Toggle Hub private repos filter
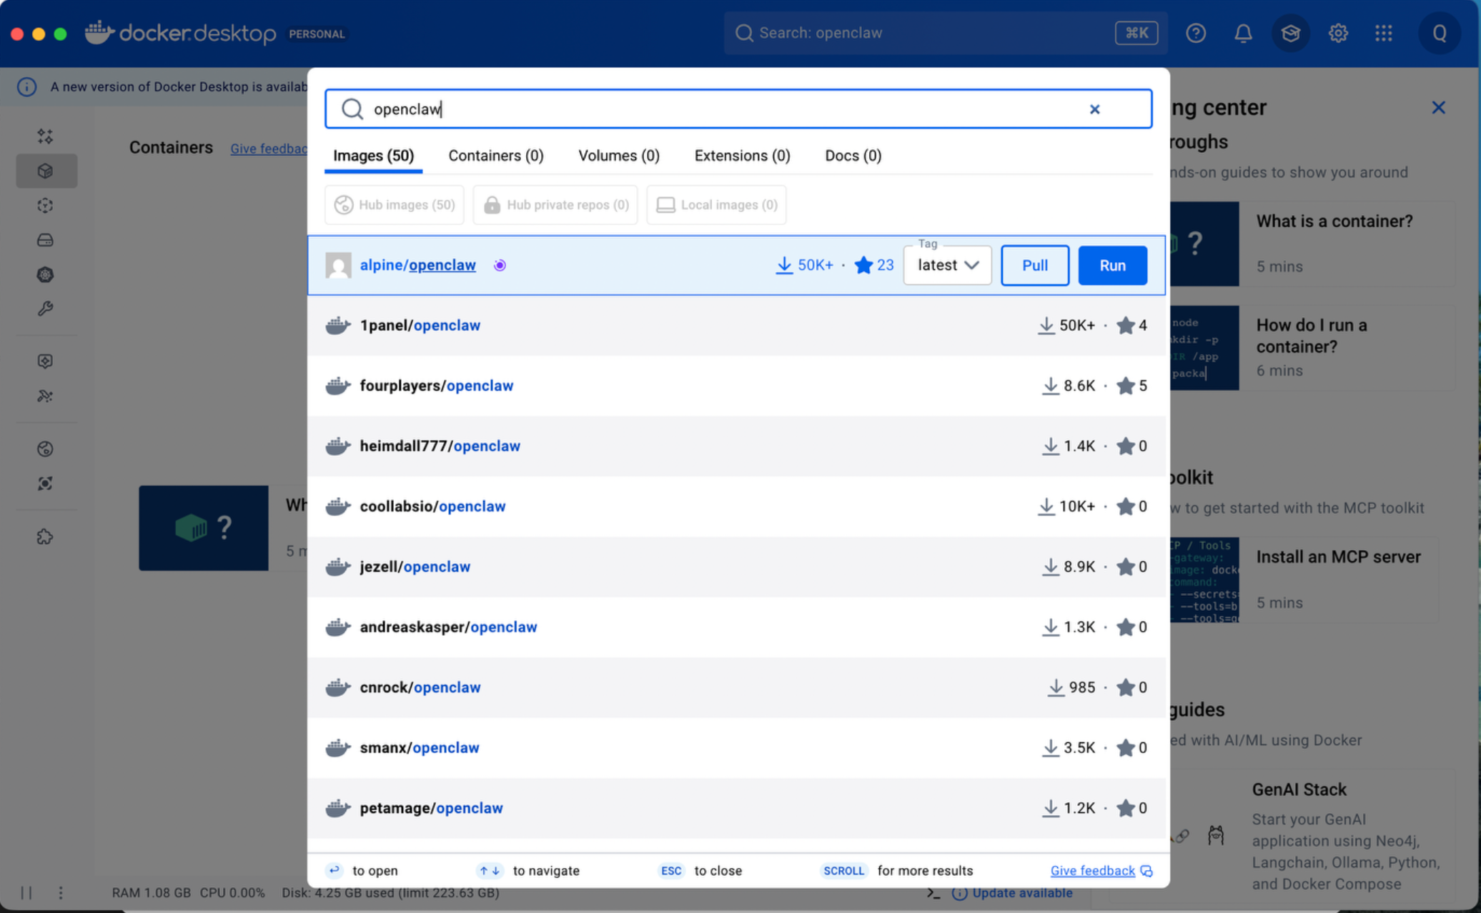The height and width of the screenshot is (913, 1481). [x=555, y=205]
